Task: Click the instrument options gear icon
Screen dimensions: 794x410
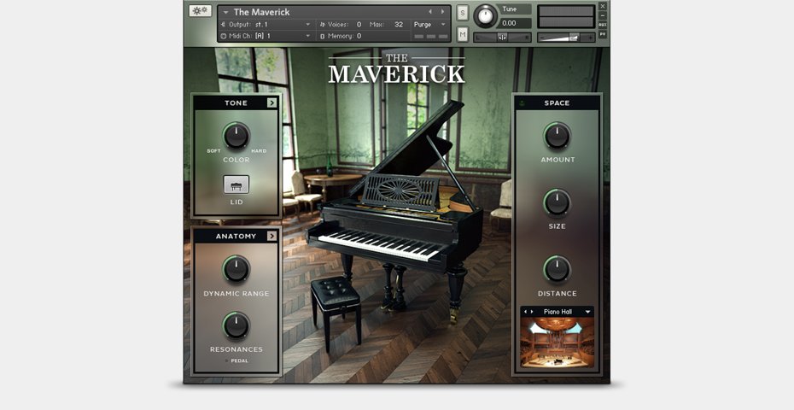Action: pyautogui.click(x=200, y=11)
